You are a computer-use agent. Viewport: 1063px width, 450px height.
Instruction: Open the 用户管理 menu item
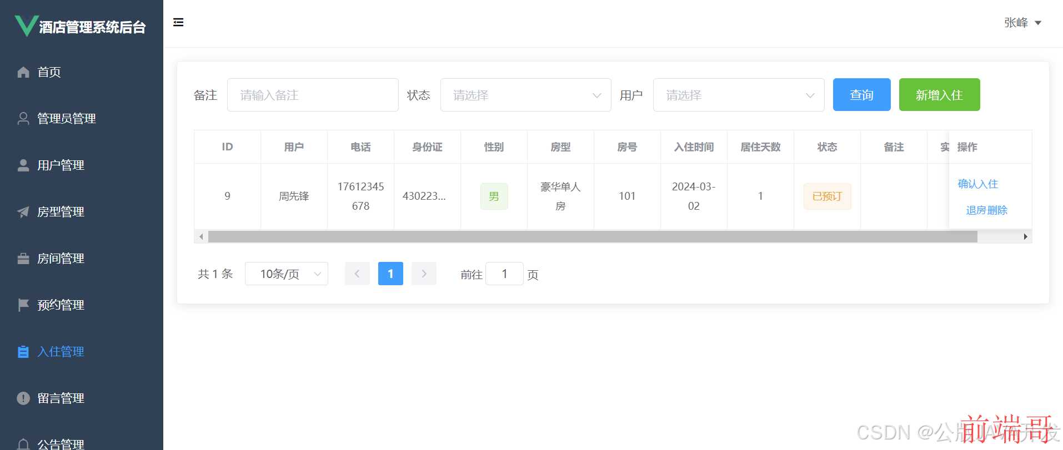82,165
